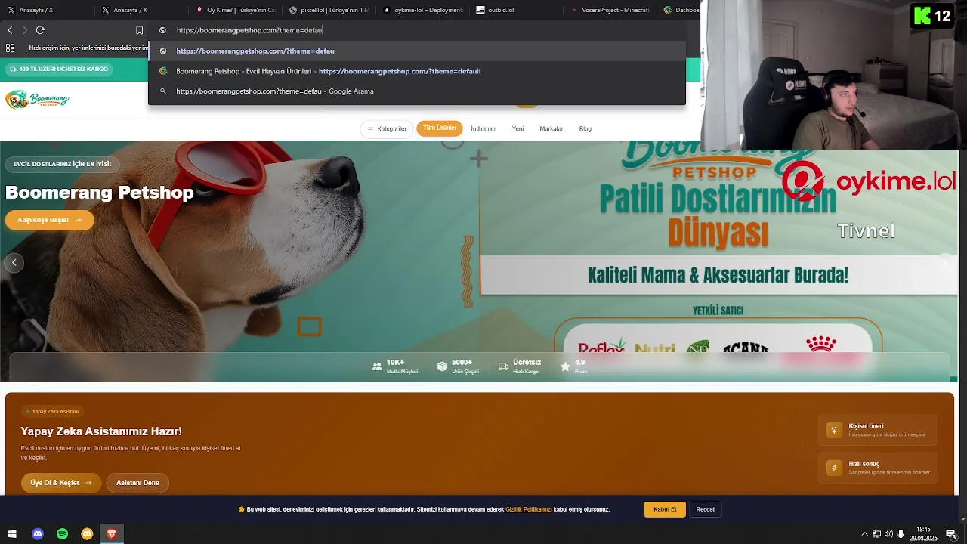Open the notification center icon
Image resolution: width=967 pixels, height=544 pixels.
tap(951, 534)
